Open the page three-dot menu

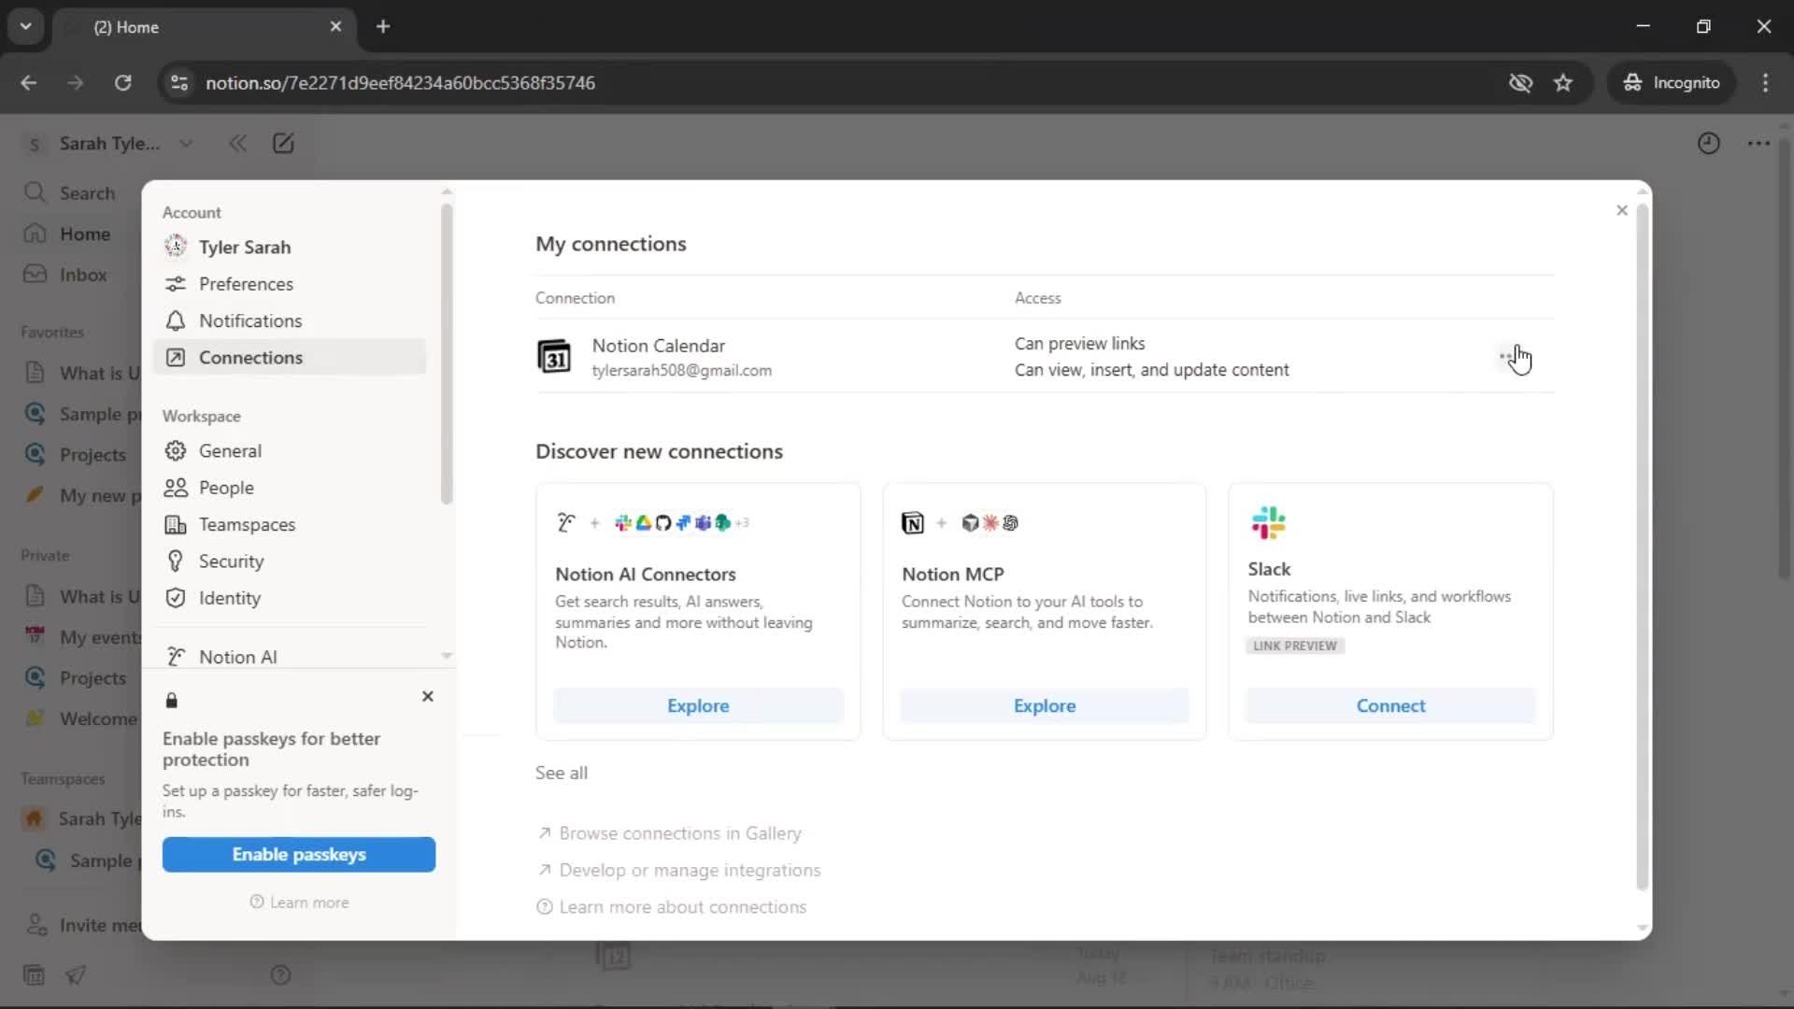[1758, 144]
